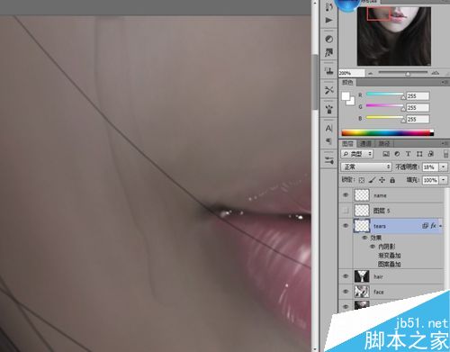
Task: Open the Paragraph panel icon
Action: tap(329, 141)
